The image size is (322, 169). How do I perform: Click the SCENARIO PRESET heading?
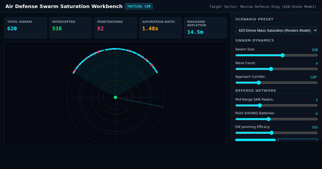click(254, 19)
